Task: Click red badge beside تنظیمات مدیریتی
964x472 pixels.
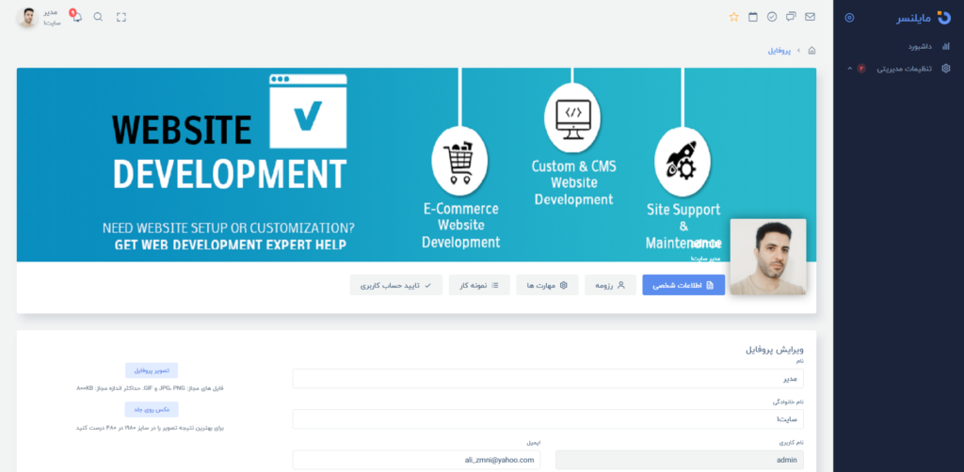Action: coord(861,68)
